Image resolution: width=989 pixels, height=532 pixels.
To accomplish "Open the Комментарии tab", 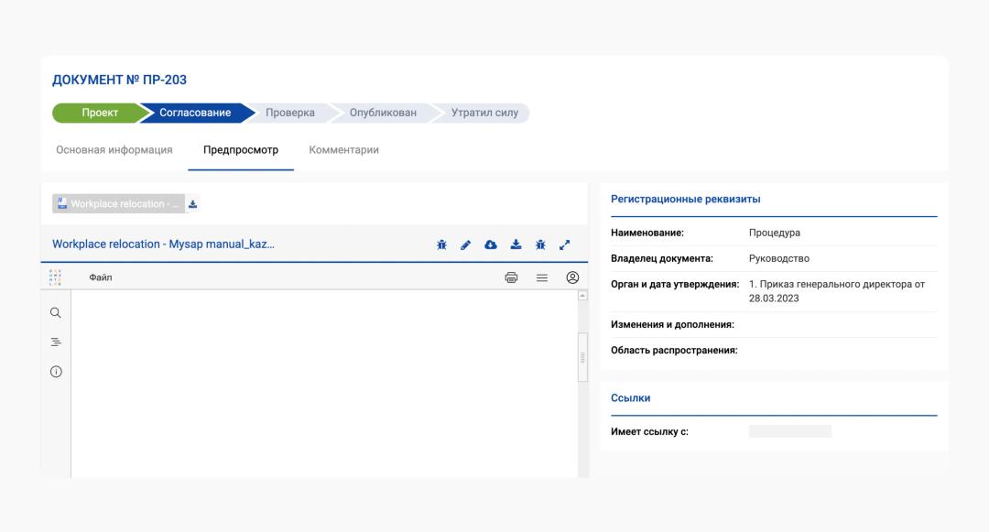I will 343,150.
